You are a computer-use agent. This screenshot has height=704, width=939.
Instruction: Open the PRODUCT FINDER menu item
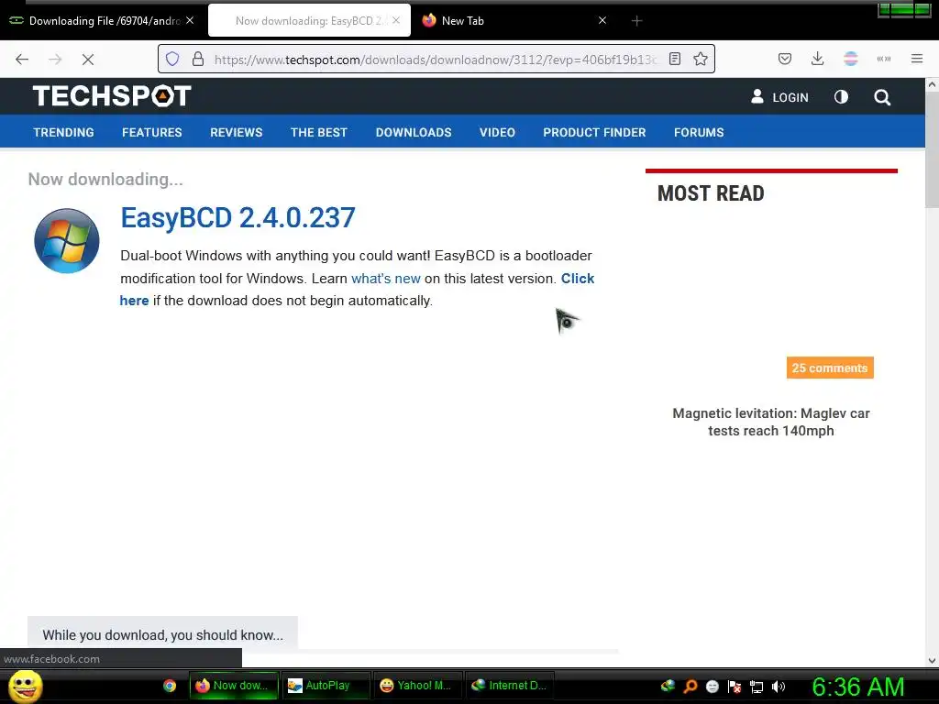[594, 132]
